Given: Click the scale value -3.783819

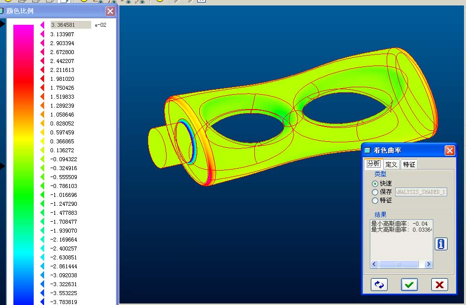Looking at the screenshot, I should point(63,302).
